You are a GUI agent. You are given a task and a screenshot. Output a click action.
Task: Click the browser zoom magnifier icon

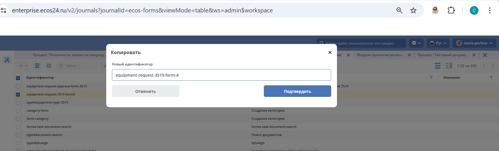[x=399, y=10]
